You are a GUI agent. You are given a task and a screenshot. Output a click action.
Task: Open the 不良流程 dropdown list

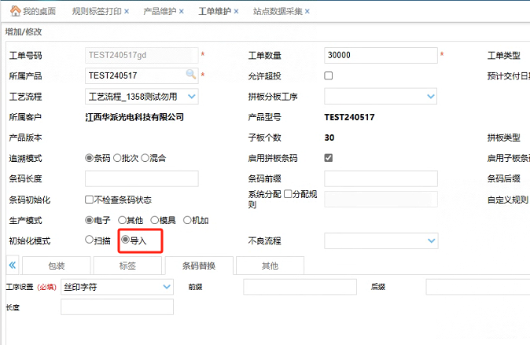[x=430, y=240]
